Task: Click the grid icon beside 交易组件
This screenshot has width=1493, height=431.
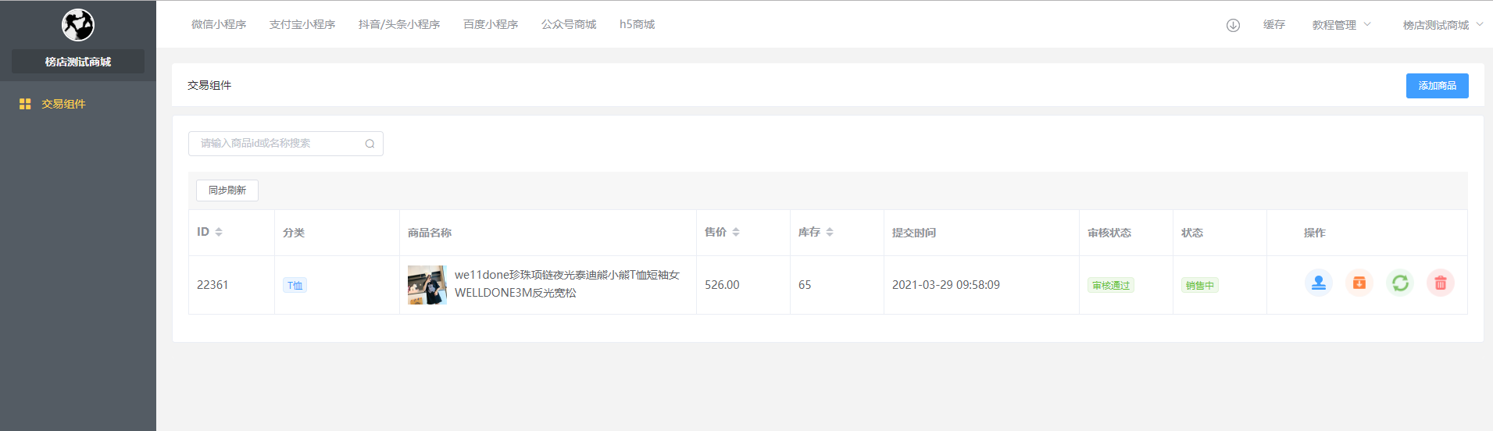Action: coord(25,104)
